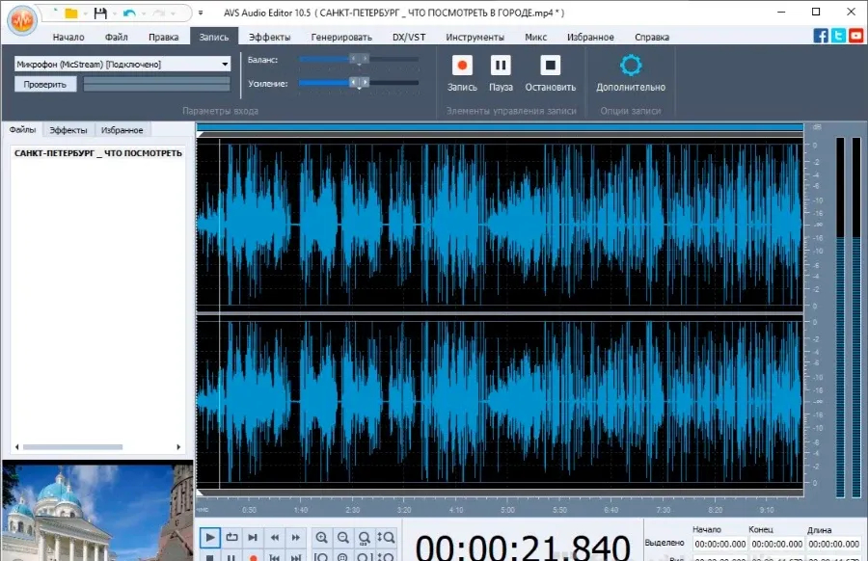The image size is (868, 561).
Task: Click inside the lower channel waveform
Action: (500, 401)
